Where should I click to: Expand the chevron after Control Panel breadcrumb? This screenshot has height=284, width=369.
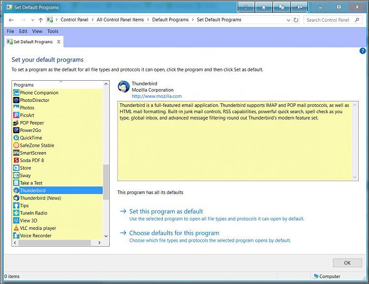pyautogui.click(x=92, y=20)
